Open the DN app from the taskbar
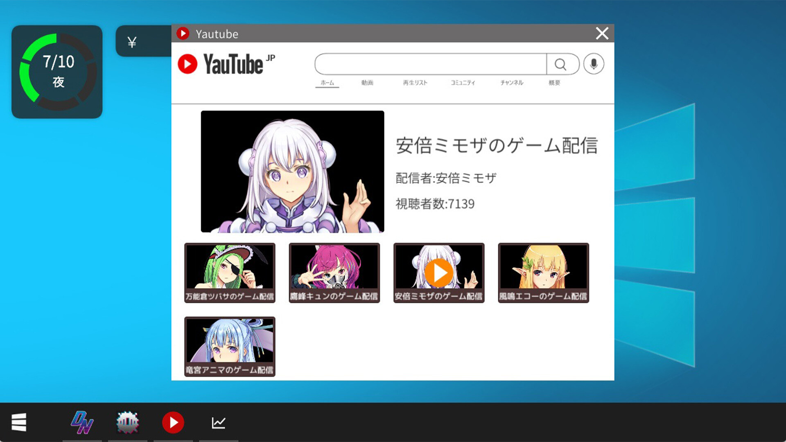Image resolution: width=786 pixels, height=442 pixels. pyautogui.click(x=81, y=422)
